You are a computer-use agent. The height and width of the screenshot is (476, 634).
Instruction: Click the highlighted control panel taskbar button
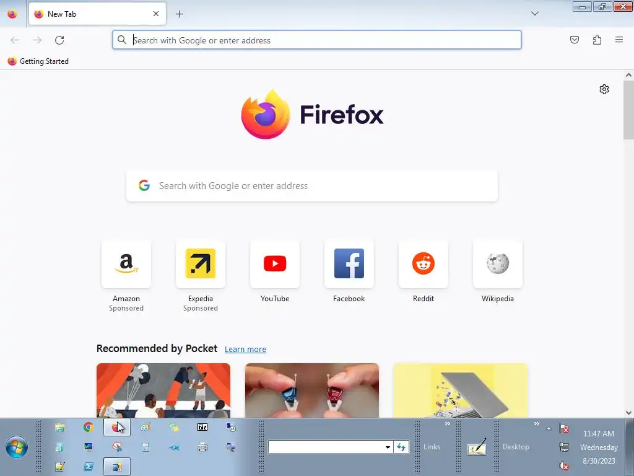(117, 467)
